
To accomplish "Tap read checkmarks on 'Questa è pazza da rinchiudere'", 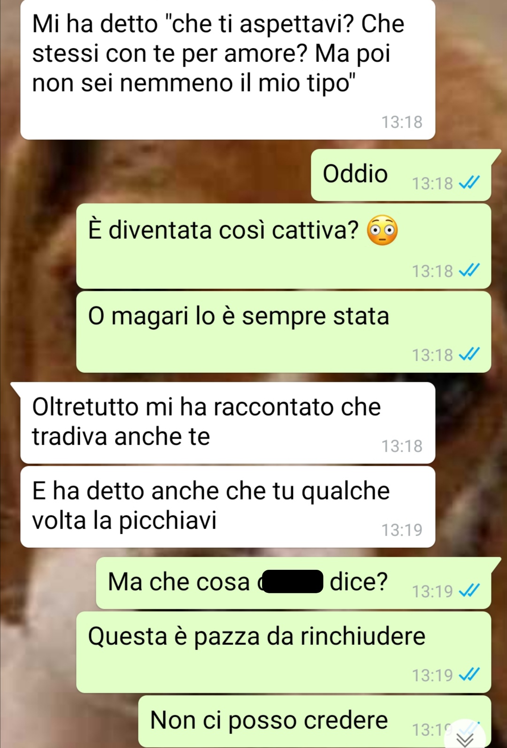I will click(469, 674).
